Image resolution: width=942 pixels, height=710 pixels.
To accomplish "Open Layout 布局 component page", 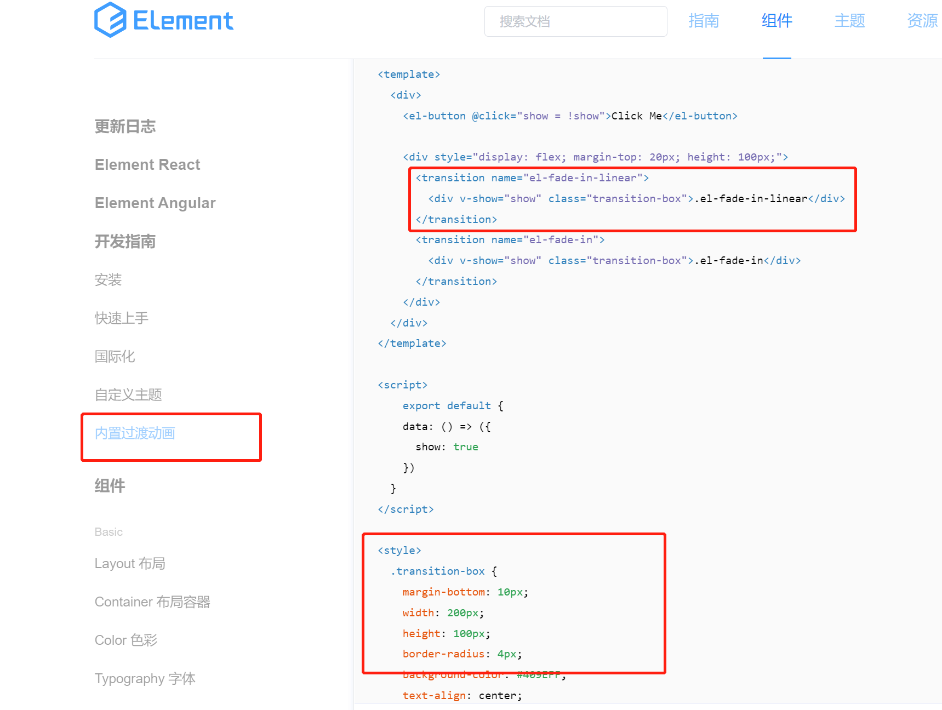I will [x=130, y=564].
